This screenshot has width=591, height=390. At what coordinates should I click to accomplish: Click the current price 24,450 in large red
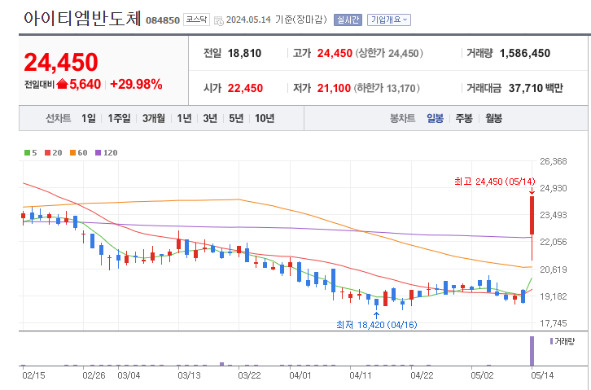61,62
